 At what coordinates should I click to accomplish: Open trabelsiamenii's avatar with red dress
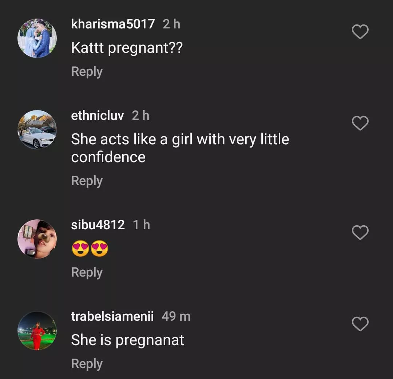(37, 331)
